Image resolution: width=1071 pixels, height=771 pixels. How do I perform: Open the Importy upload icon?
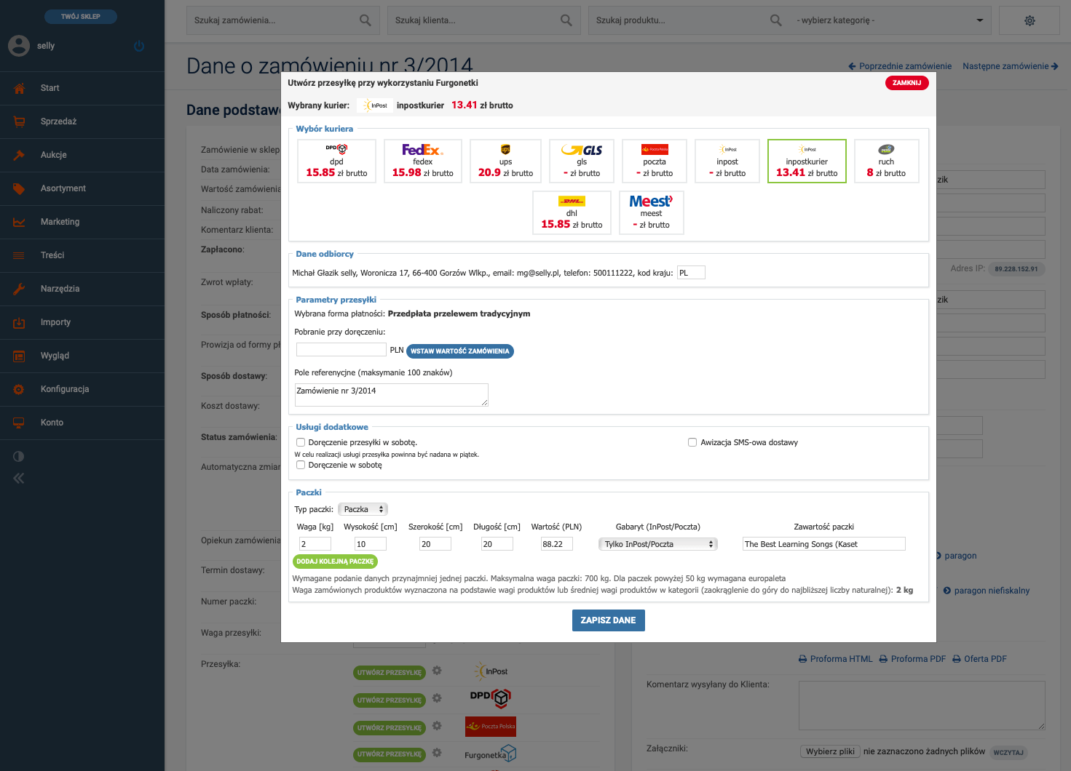pyautogui.click(x=19, y=322)
